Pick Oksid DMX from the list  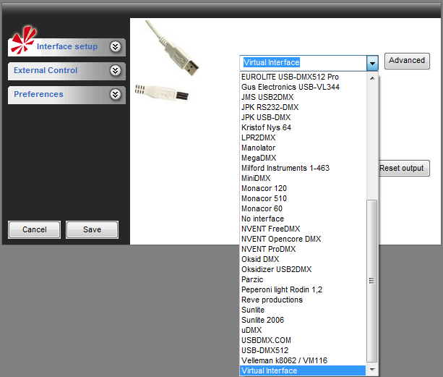point(303,259)
